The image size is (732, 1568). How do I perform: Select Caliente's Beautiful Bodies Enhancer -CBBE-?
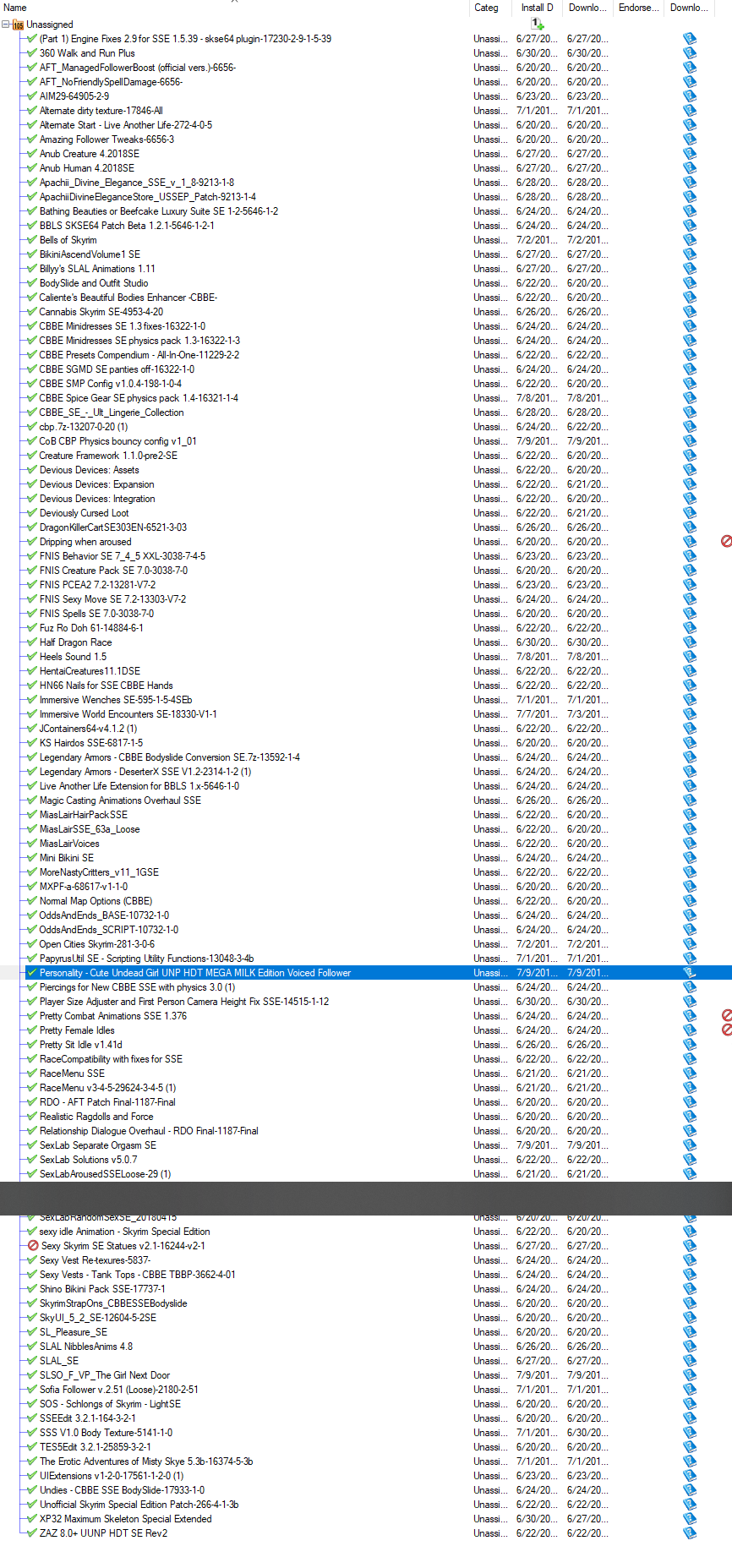click(128, 298)
